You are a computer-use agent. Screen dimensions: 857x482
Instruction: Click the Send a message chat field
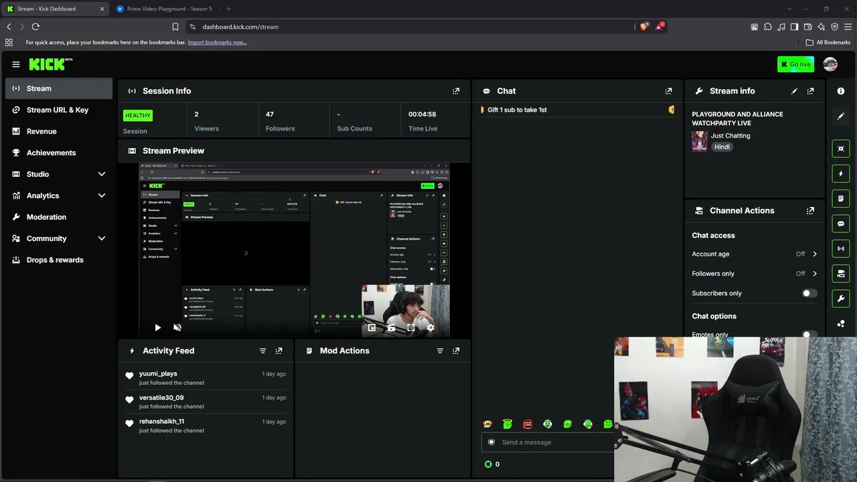pyautogui.click(x=548, y=443)
